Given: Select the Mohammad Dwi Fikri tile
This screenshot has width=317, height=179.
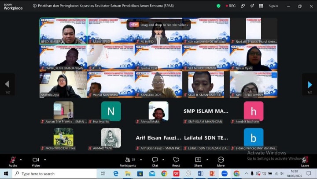Looking at the screenshot, I should (x=63, y=137).
